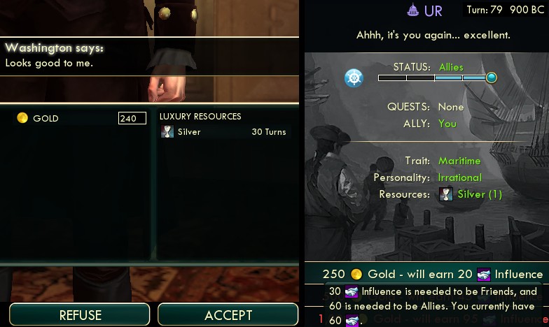Screen dimensions: 549x327
Task: Select the 250 Gold gift option
Action: 433,274
